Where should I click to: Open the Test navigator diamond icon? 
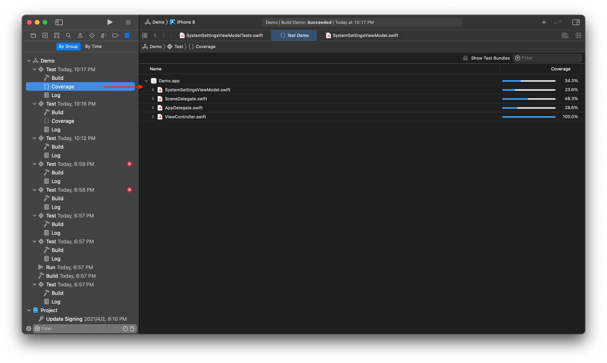92,35
